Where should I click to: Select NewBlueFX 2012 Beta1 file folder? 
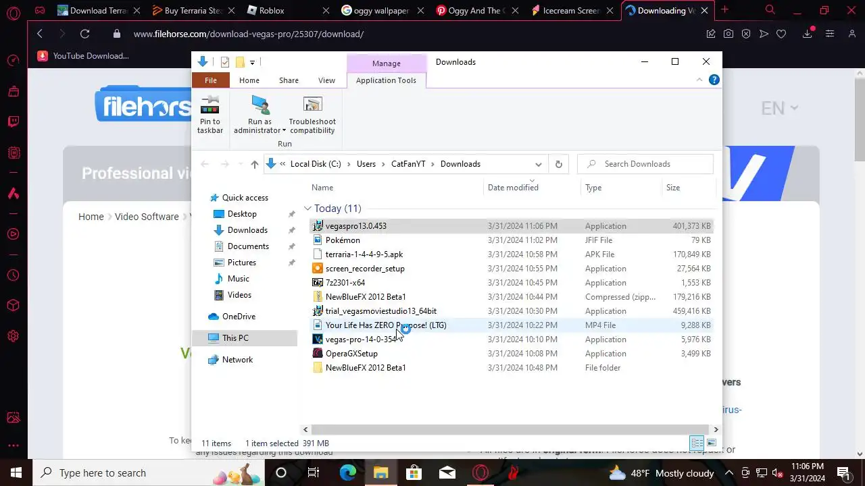pos(365,368)
